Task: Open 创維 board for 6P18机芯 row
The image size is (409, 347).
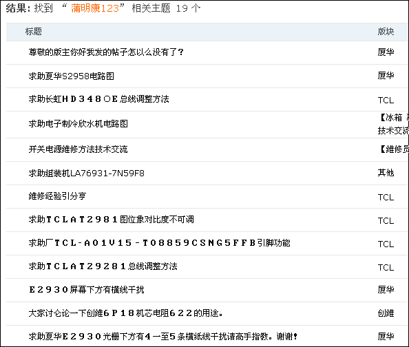Action: click(x=386, y=313)
